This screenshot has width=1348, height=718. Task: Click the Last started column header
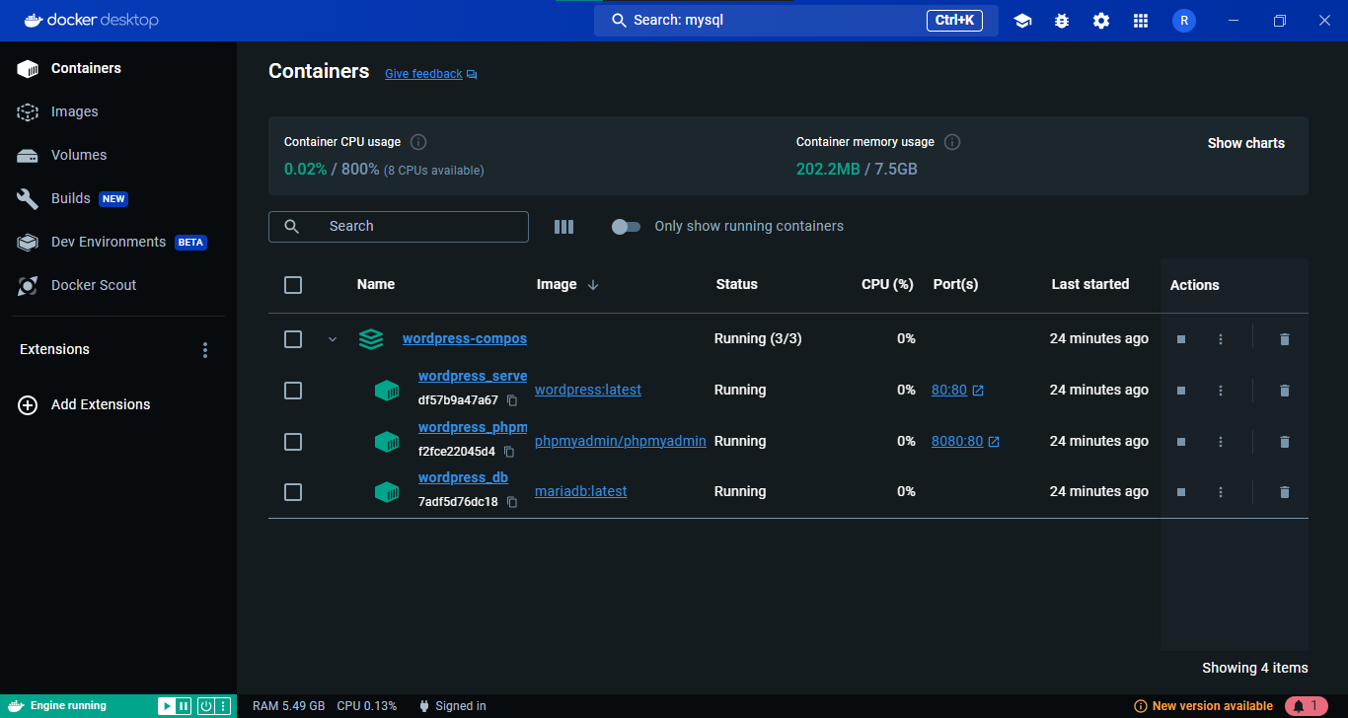point(1090,285)
